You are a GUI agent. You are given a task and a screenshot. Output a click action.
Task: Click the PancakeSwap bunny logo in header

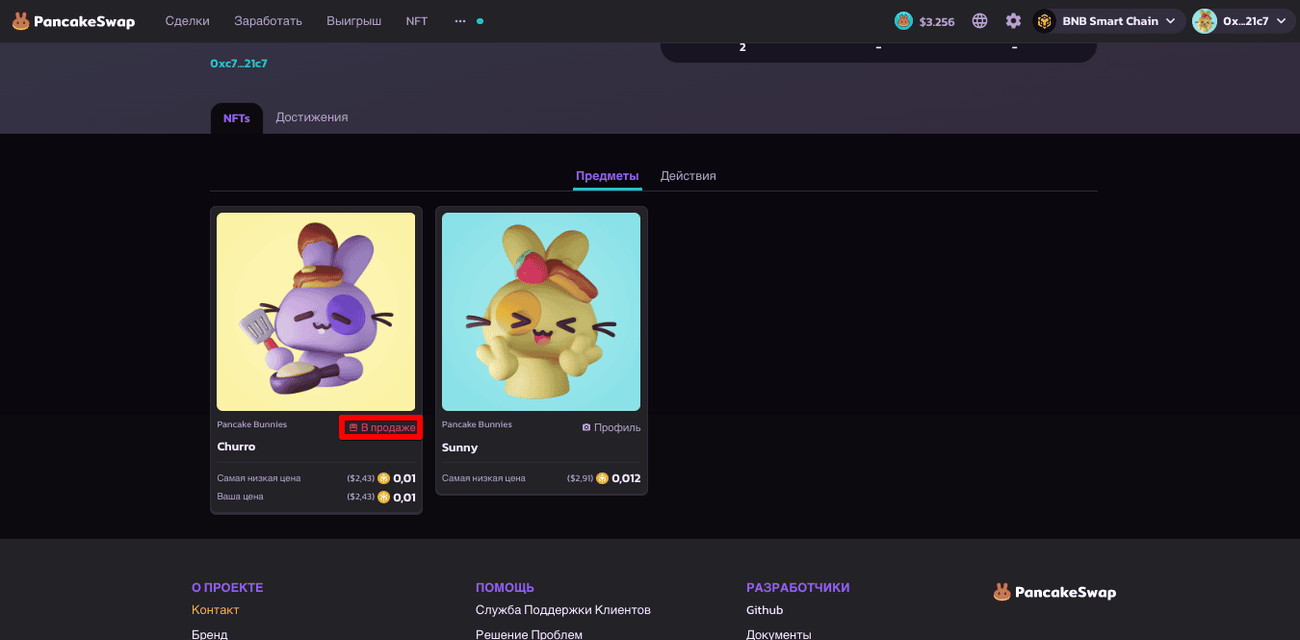click(x=20, y=21)
